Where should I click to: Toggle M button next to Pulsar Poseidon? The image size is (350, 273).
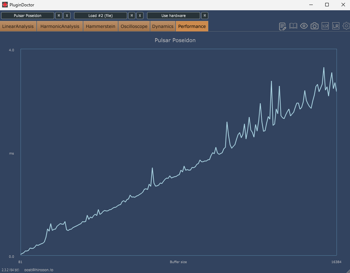59,16
